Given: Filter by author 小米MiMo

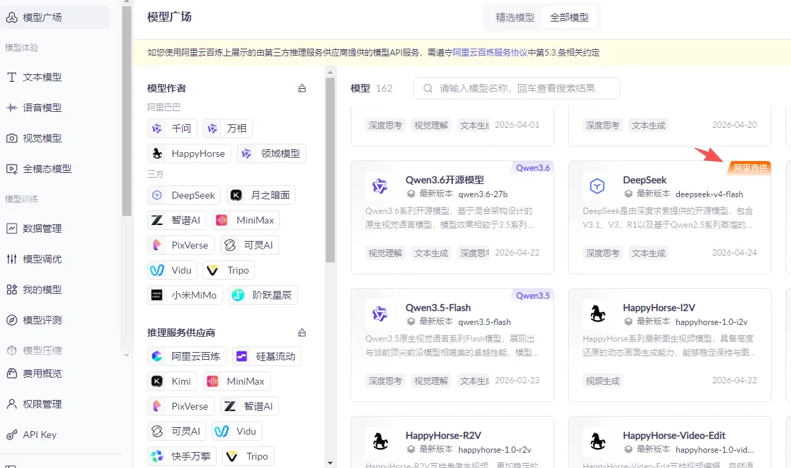Looking at the screenshot, I should click(185, 295).
